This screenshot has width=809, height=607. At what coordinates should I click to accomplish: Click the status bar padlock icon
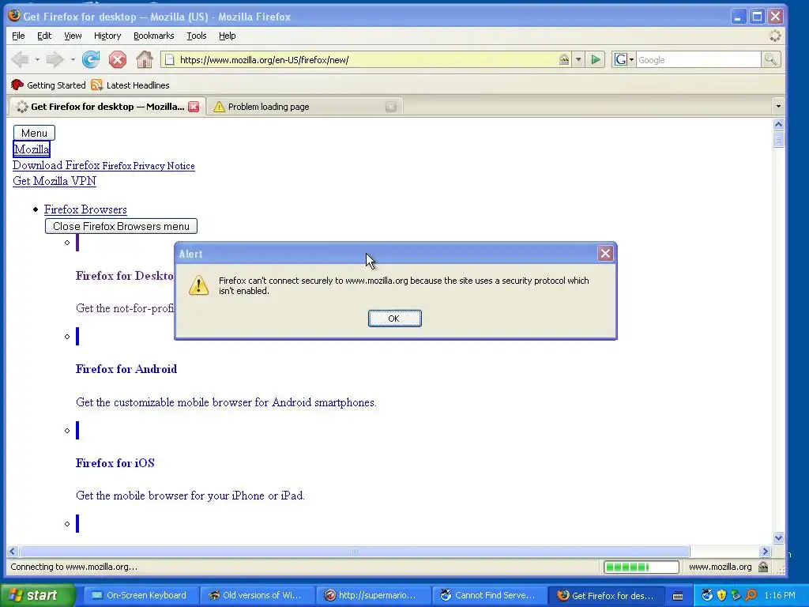click(763, 567)
